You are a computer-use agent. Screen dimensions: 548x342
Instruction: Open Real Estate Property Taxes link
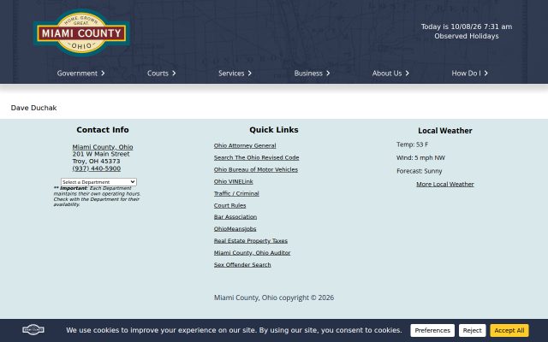click(251, 240)
